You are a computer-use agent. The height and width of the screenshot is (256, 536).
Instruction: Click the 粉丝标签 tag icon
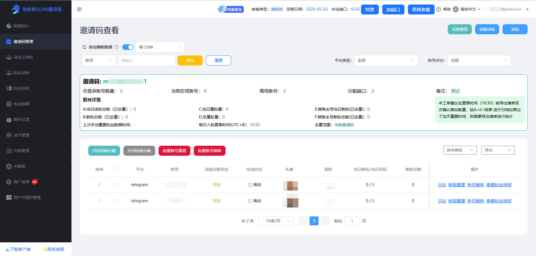[x=9, y=88]
